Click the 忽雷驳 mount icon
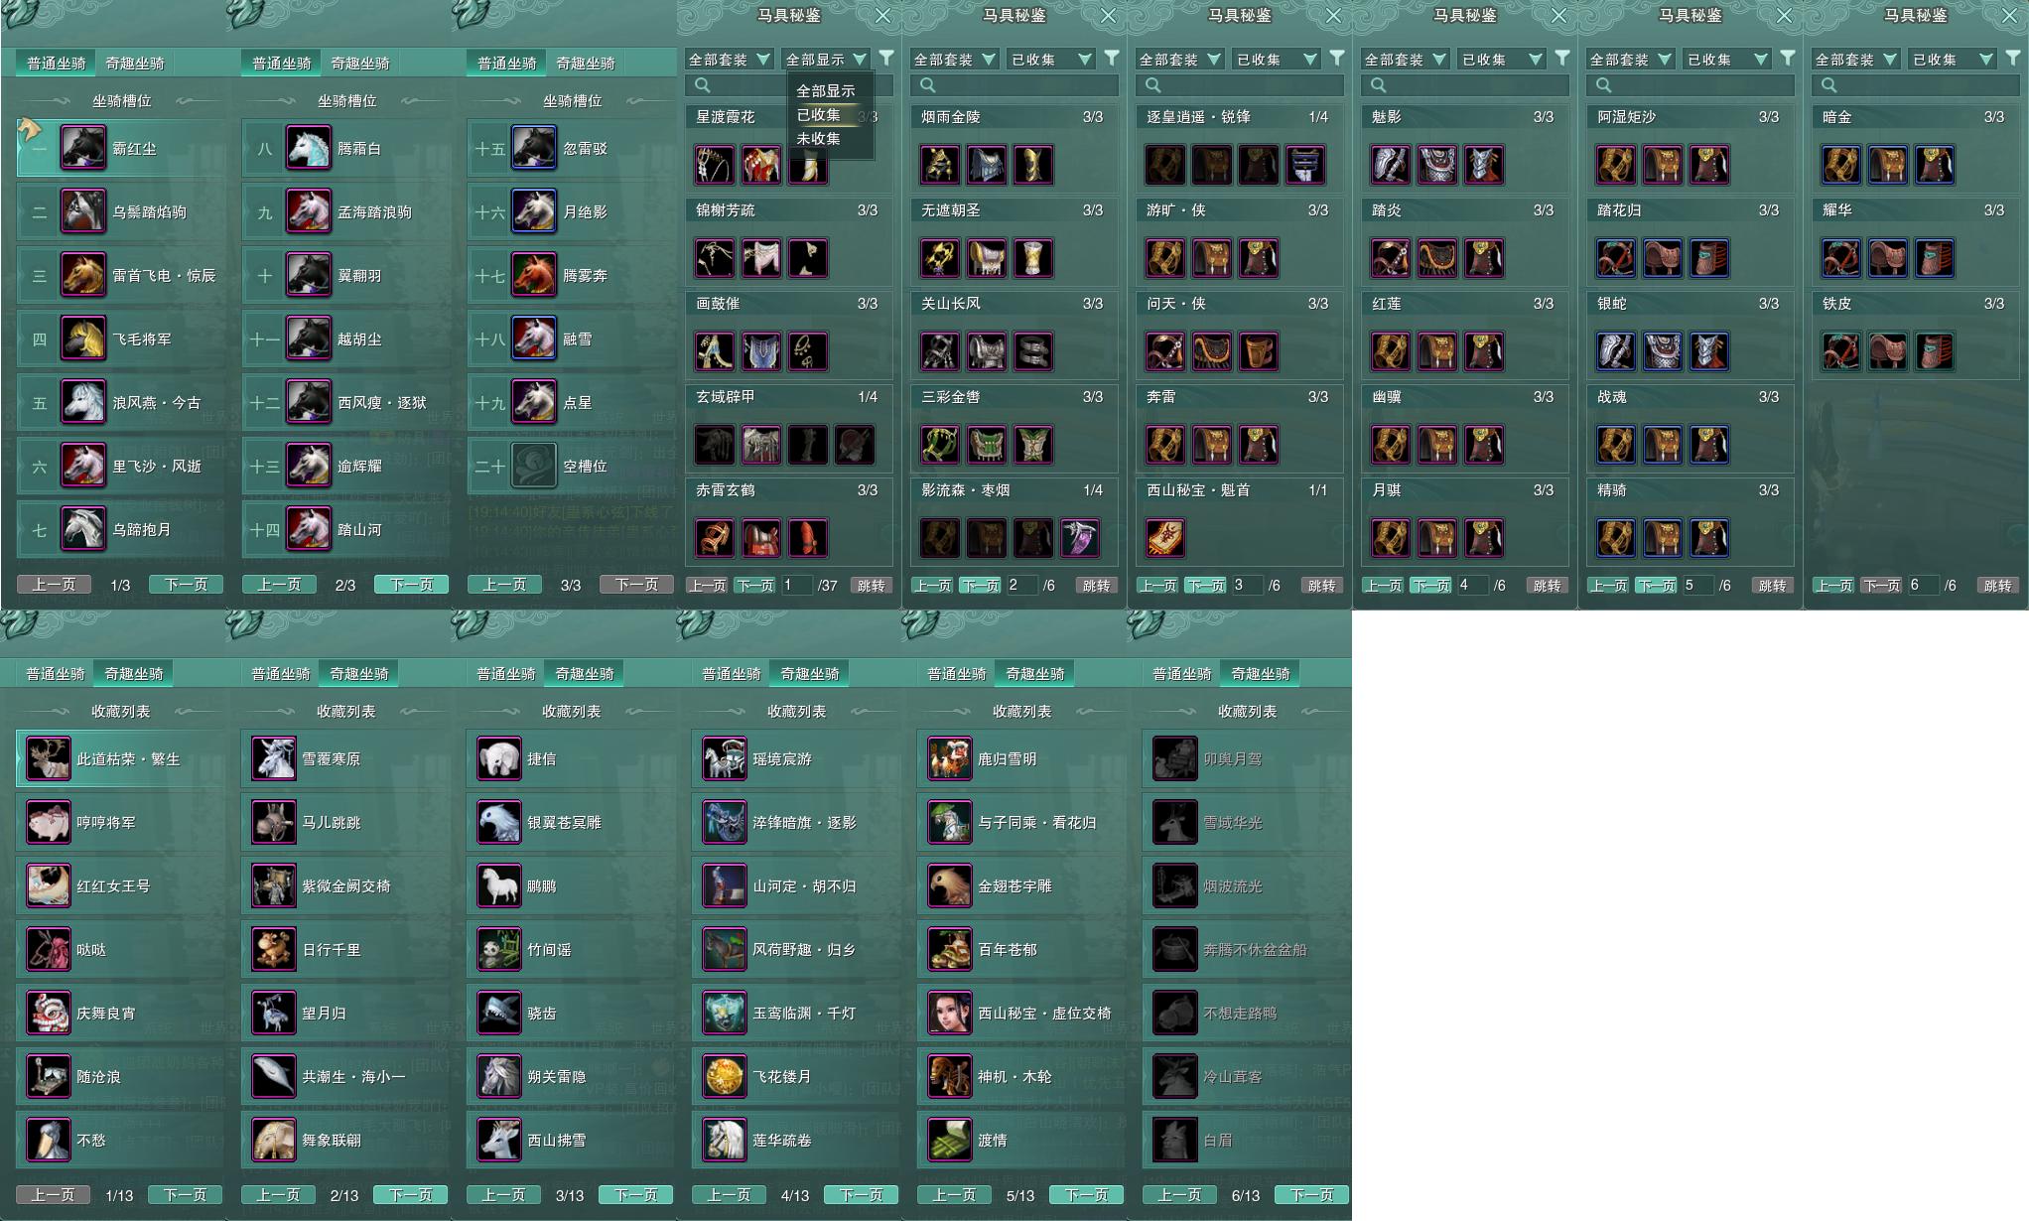Screen dimensions: 2029x1221 point(534,148)
